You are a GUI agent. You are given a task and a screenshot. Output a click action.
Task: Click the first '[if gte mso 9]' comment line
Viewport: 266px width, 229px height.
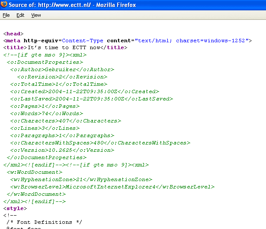point(45,55)
